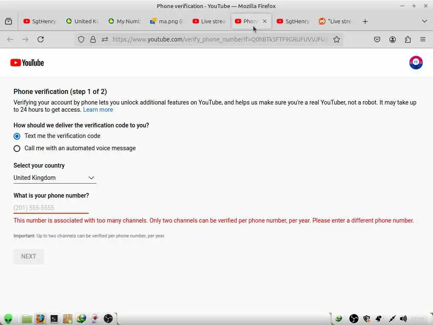Click the padlock site security icon
The width and height of the screenshot is (433, 325).
[93, 39]
